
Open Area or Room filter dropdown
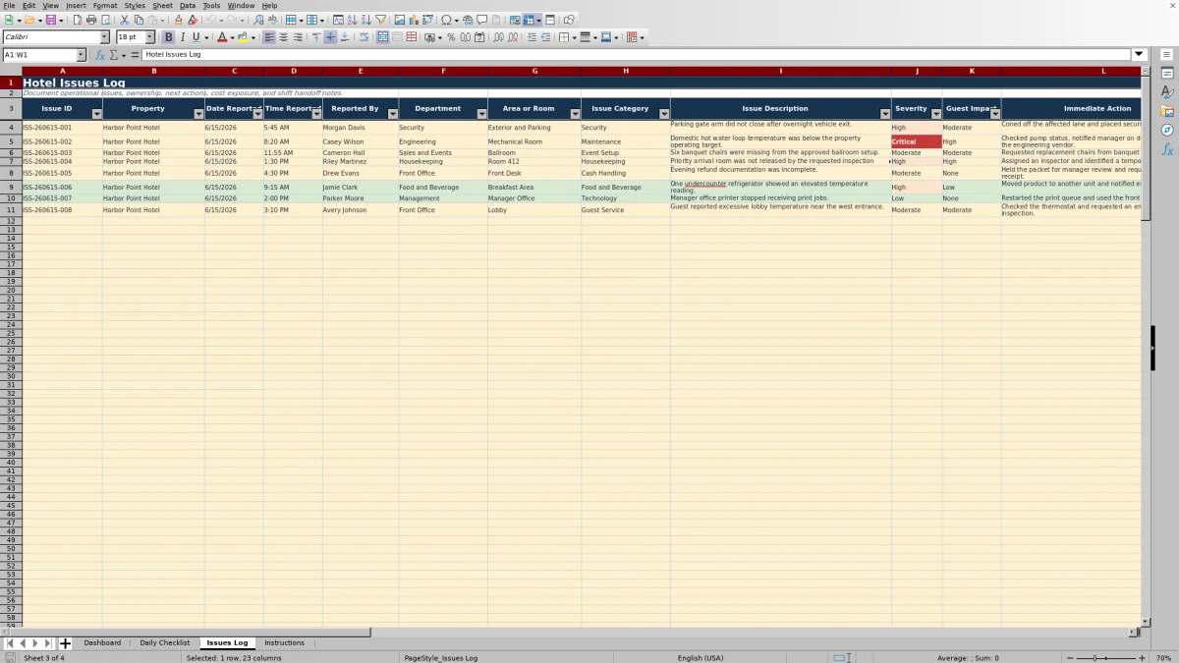(575, 114)
